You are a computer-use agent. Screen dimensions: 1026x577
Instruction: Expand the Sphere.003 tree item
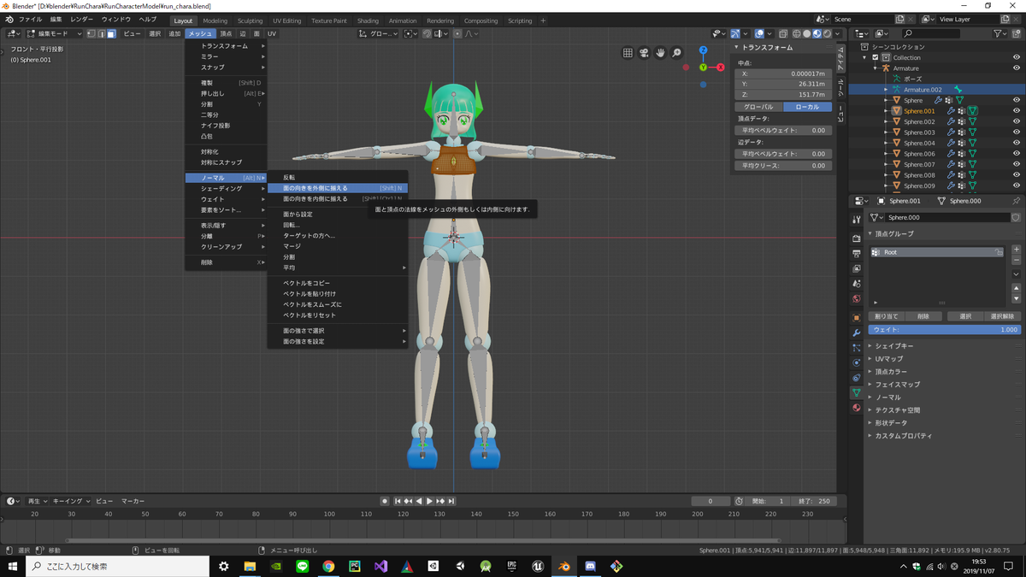tap(886, 132)
